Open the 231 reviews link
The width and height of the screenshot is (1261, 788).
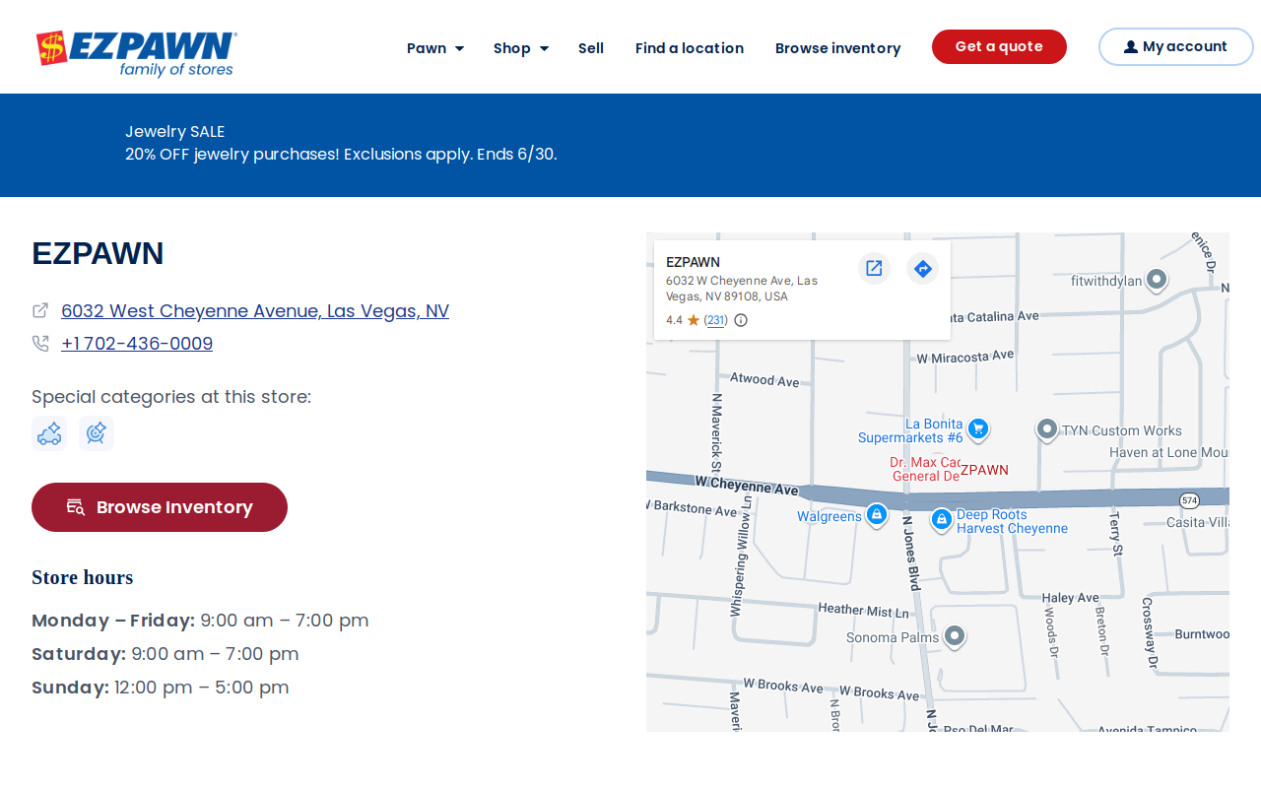716,320
